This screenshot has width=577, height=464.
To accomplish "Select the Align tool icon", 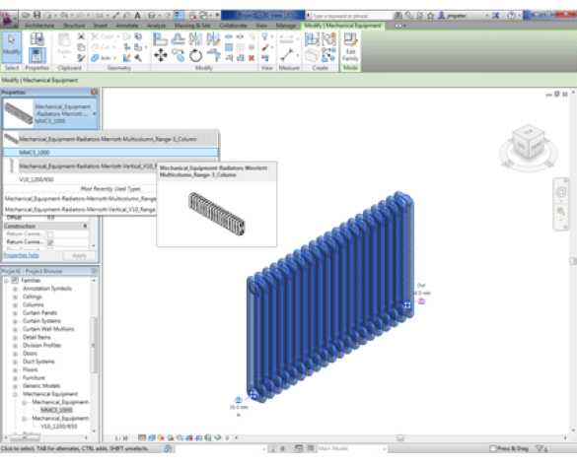I will pos(161,39).
